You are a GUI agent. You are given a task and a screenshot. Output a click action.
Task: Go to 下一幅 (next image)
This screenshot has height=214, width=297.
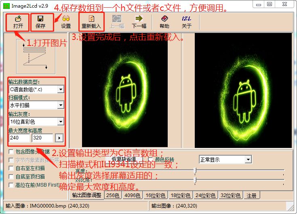(139, 22)
